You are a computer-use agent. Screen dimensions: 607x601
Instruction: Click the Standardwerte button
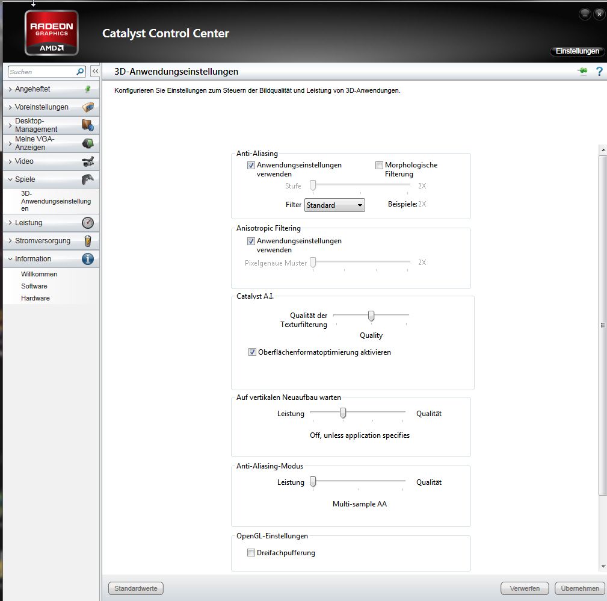click(x=136, y=588)
